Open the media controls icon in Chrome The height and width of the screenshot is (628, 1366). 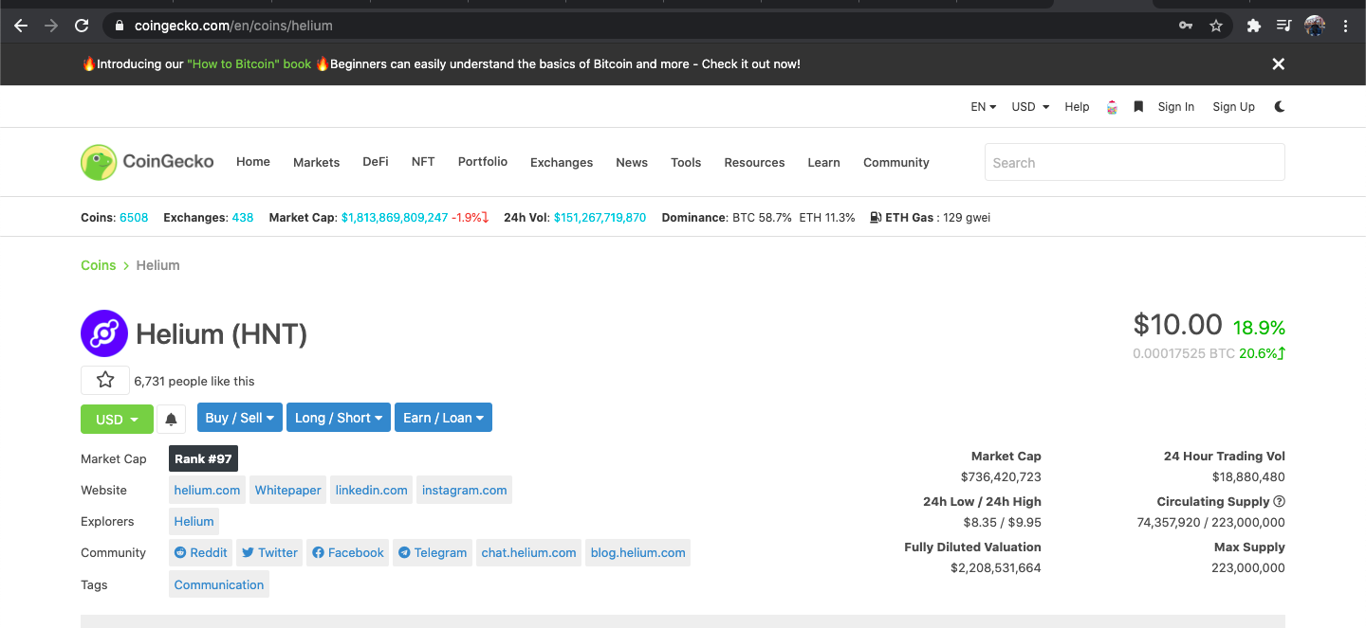(x=1283, y=26)
